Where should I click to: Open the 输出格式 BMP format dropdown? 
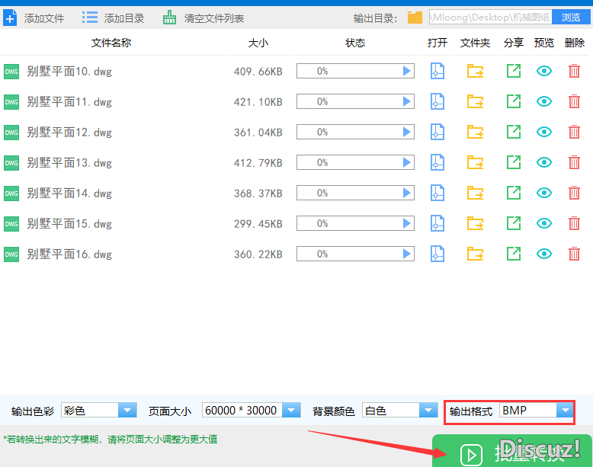pyautogui.click(x=564, y=411)
